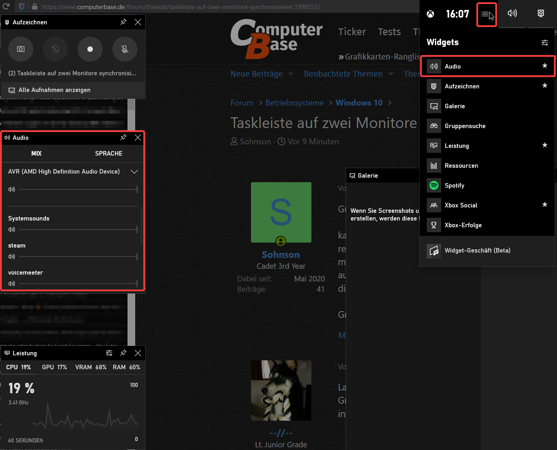The width and height of the screenshot is (557, 450).
Task: Open Leistung widget options icon
Action: click(109, 353)
